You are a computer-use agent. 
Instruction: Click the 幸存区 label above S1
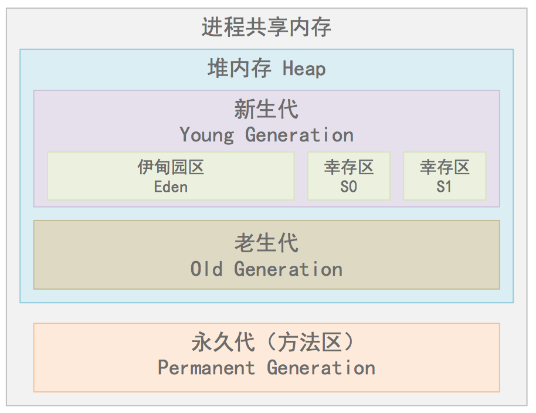[x=445, y=168]
